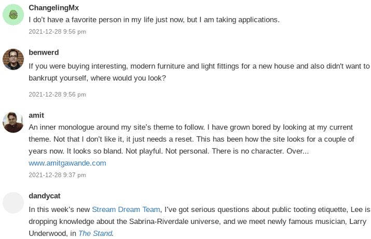Open ChangelingMx post timestamp 9:56 pm
Viewport: 371px width, 239px height.
coord(57,32)
